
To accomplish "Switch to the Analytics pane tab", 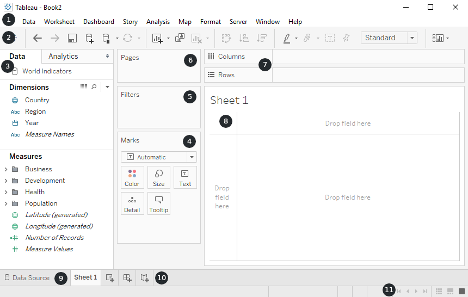I will tap(63, 56).
